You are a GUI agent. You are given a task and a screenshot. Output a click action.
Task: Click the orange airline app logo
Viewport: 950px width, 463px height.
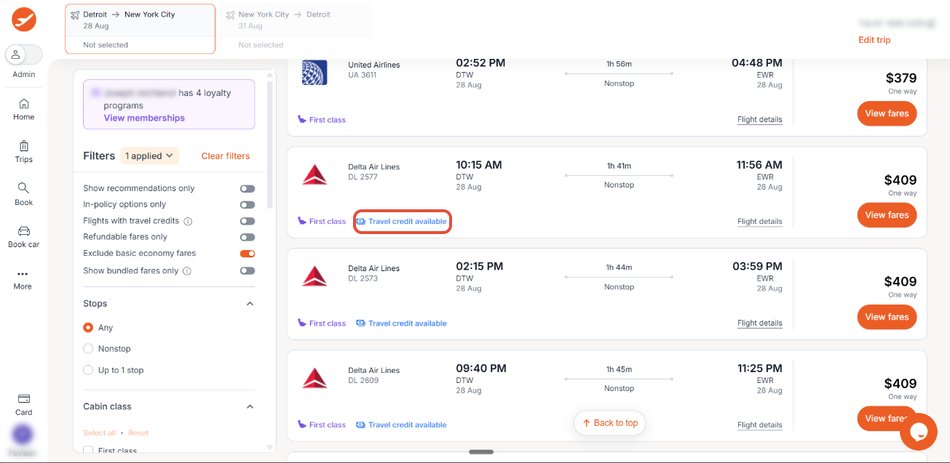24,20
